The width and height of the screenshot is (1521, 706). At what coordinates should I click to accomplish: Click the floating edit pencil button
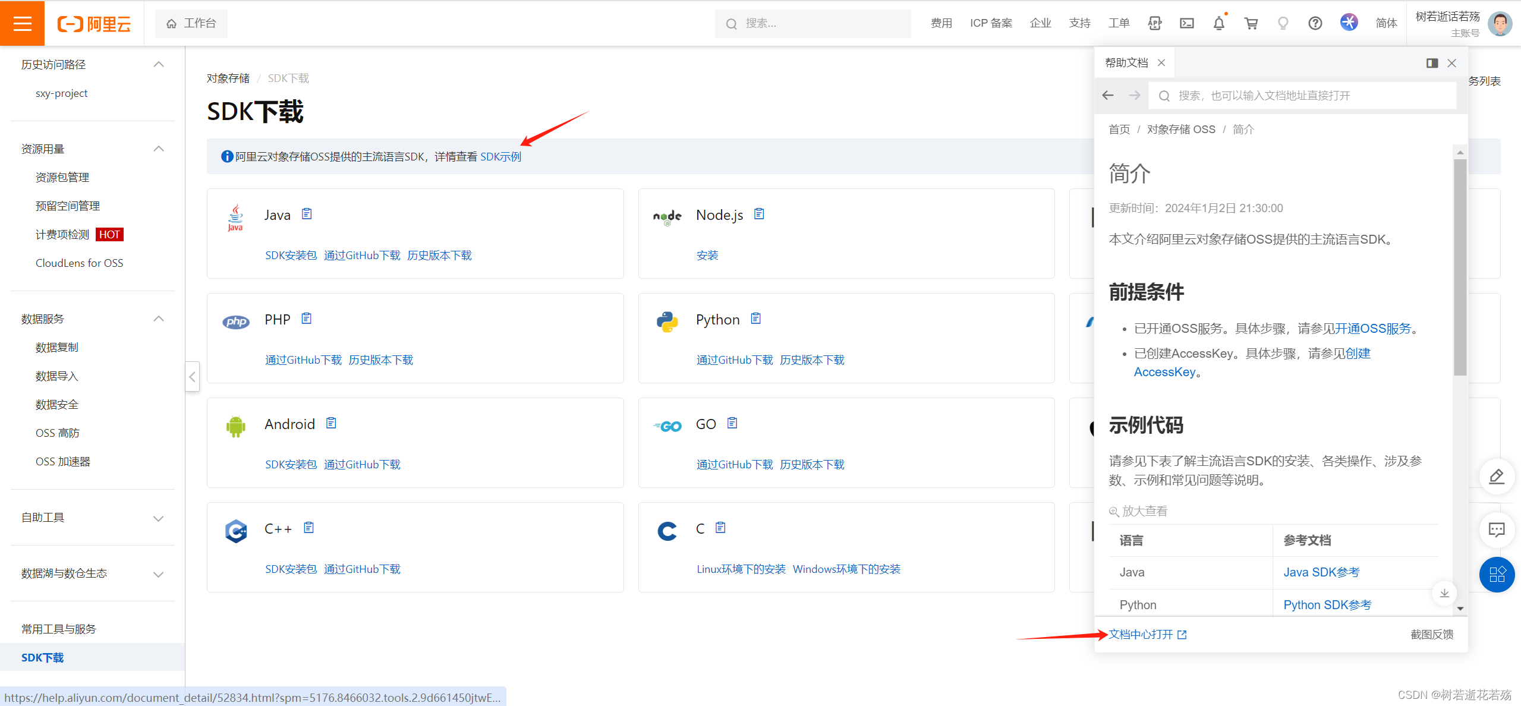pos(1496,477)
